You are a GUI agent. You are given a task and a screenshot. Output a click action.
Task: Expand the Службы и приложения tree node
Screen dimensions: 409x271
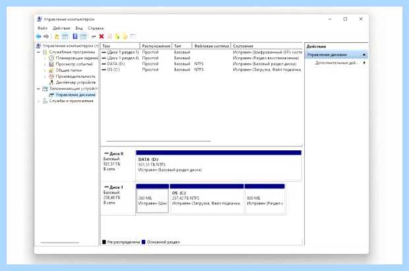click(x=39, y=101)
